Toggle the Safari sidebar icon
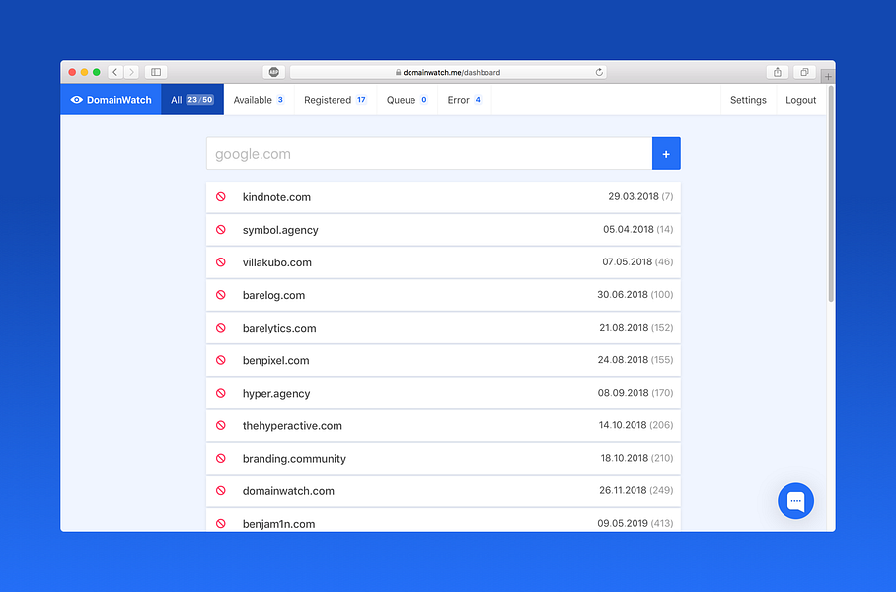 (x=155, y=71)
